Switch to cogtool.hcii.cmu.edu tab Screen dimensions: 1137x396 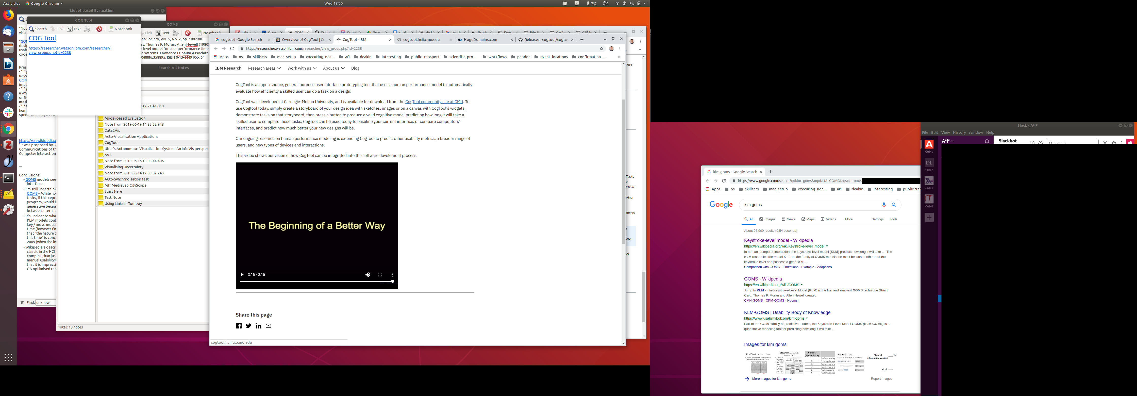tap(421, 40)
